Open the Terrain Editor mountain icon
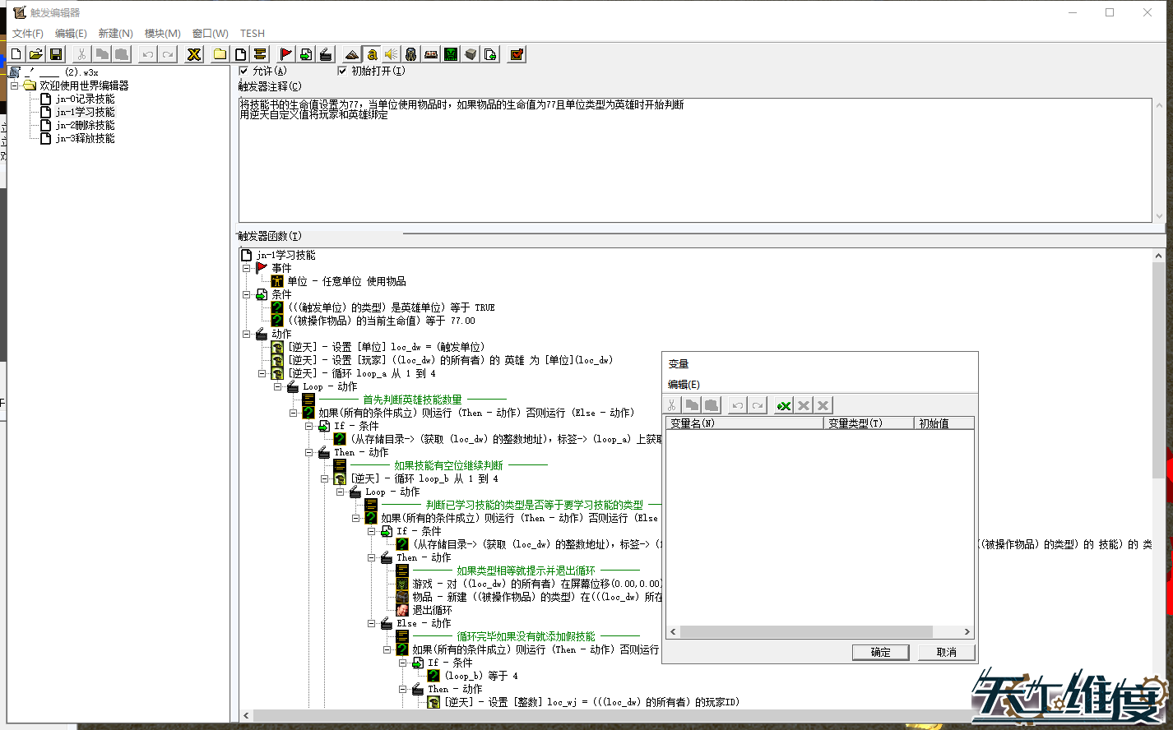Viewport: 1173px width, 730px height. click(352, 54)
